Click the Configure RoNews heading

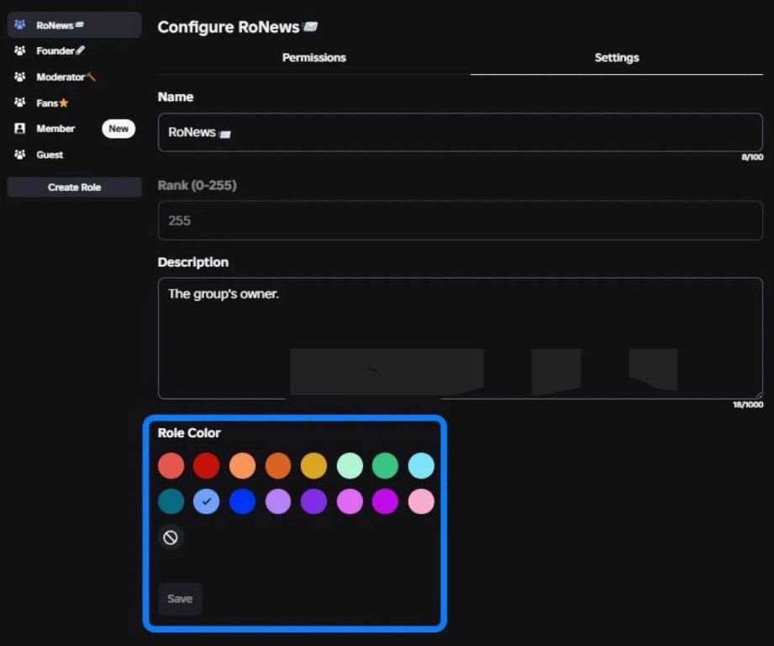[x=238, y=27]
